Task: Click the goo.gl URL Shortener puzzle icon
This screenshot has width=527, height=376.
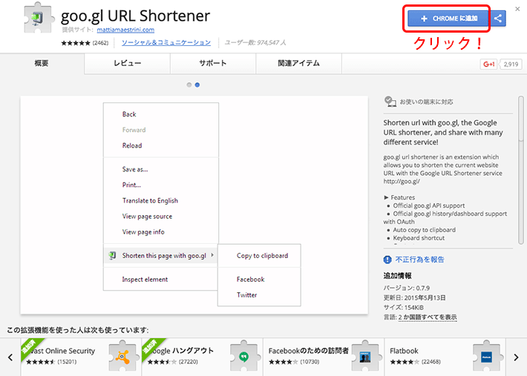Action: click(39, 18)
